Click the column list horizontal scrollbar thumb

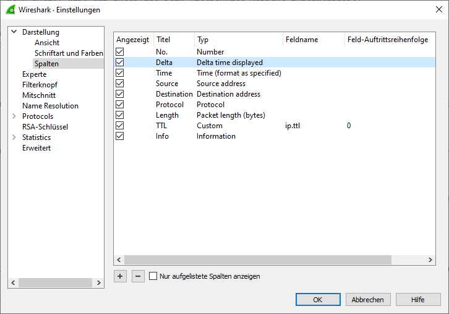click(x=258, y=259)
